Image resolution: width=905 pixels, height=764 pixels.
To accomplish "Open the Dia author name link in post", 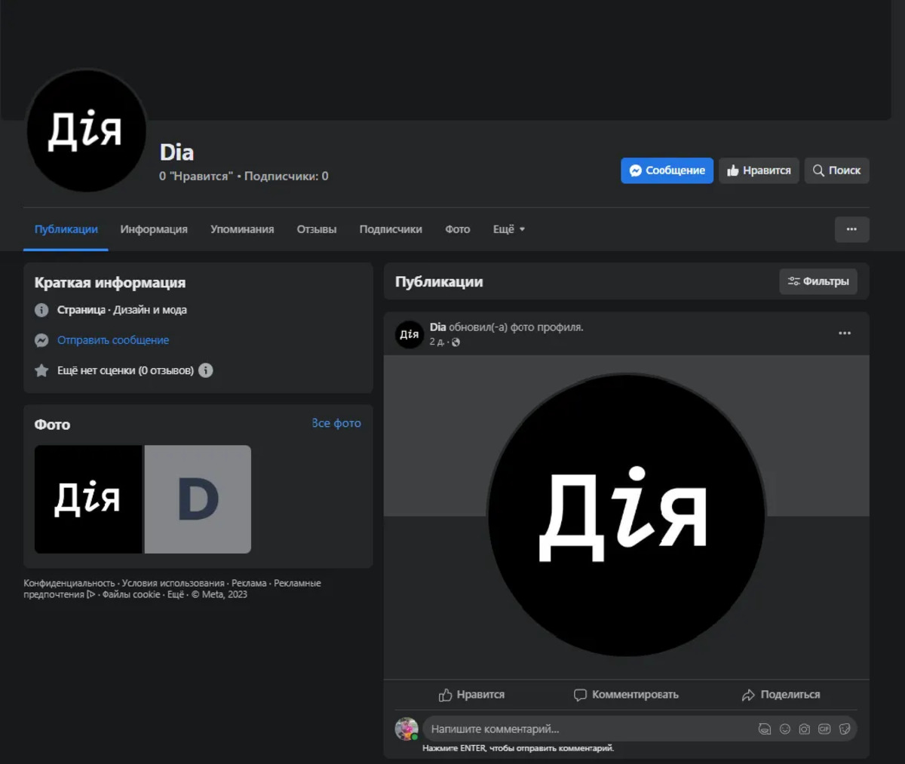I will click(x=437, y=327).
